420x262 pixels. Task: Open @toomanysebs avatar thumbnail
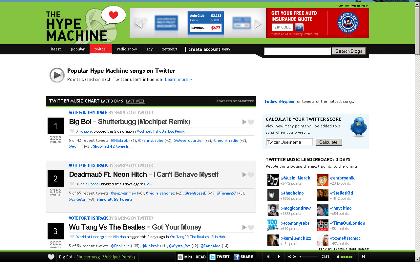point(273,225)
